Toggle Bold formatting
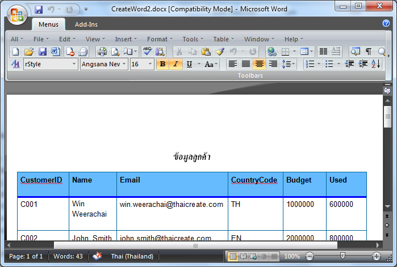The width and height of the screenshot is (397, 267). [x=162, y=64]
